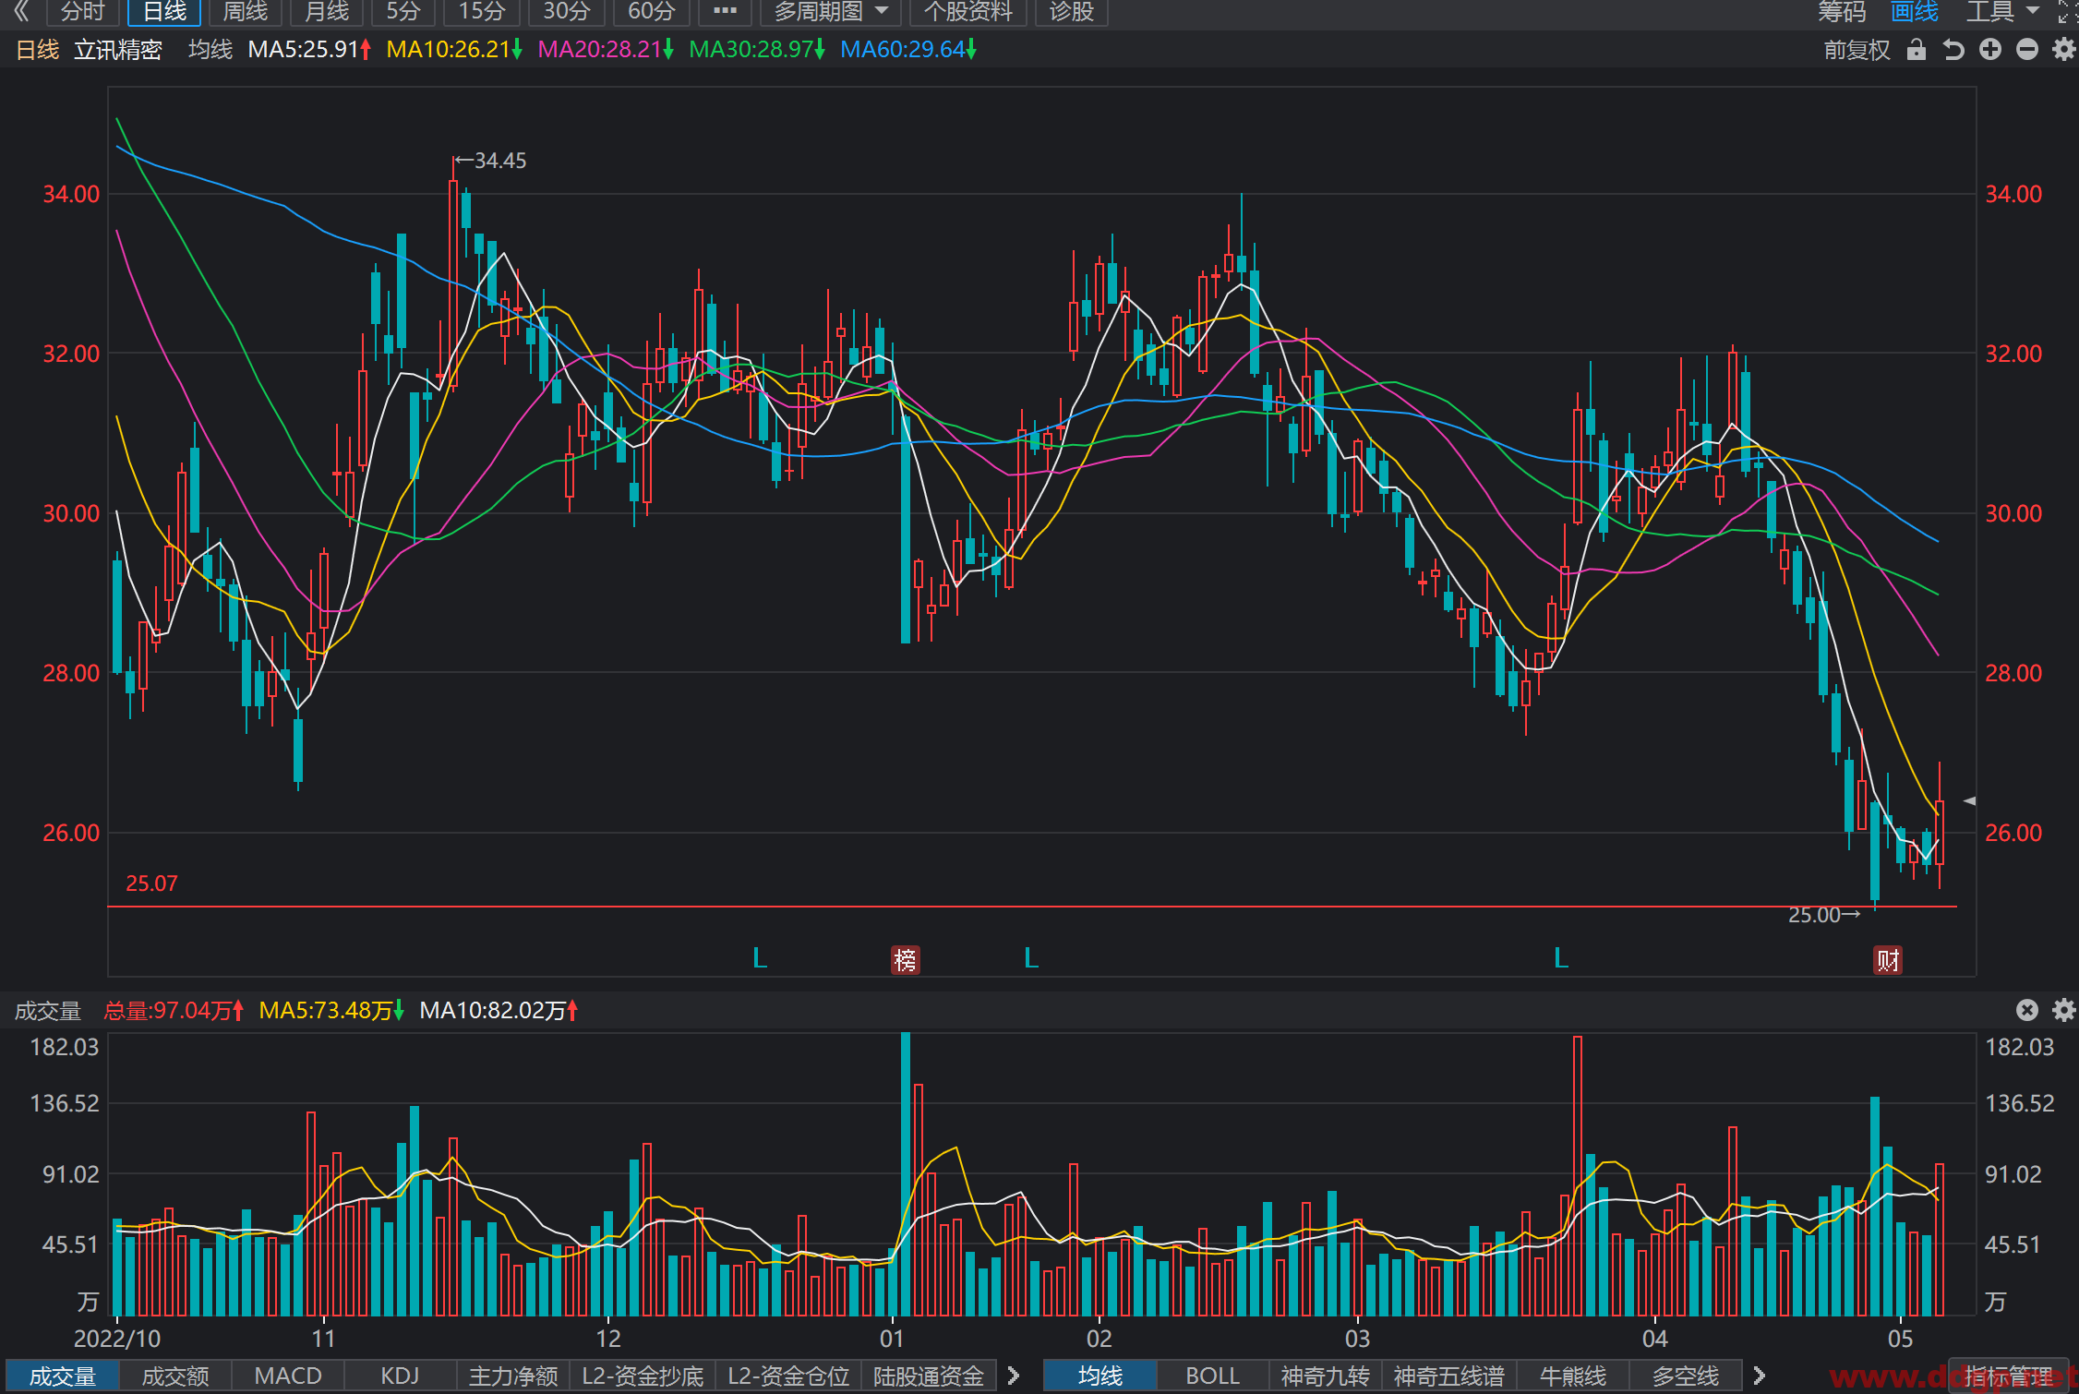The width and height of the screenshot is (2079, 1394).
Task: Select the 神奇九转 indicator
Action: (x=1326, y=1376)
